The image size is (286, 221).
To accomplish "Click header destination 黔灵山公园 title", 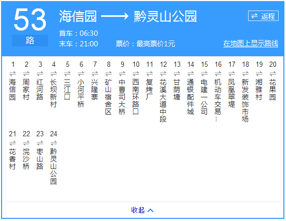I will [165, 16].
